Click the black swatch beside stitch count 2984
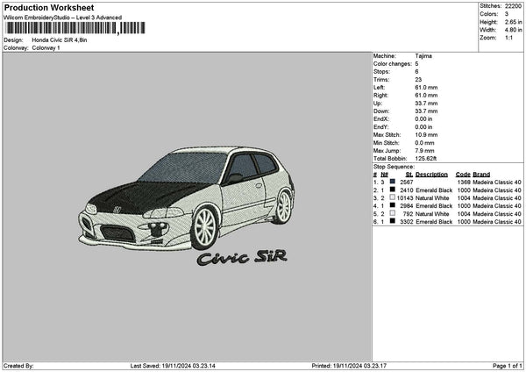The width and height of the screenshot is (526, 372). click(392, 205)
